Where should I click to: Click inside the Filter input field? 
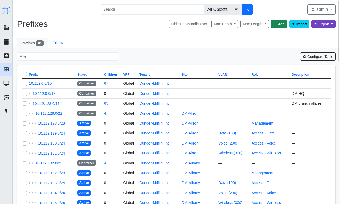click(x=68, y=56)
